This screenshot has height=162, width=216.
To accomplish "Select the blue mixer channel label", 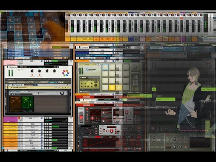I will tap(131, 39).
